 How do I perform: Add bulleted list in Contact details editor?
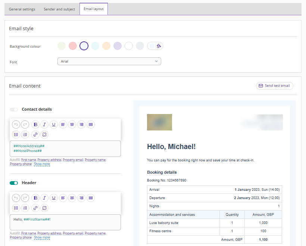[16, 135]
